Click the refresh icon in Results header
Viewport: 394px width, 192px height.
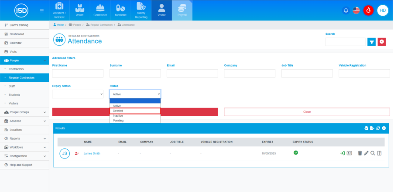(378, 128)
